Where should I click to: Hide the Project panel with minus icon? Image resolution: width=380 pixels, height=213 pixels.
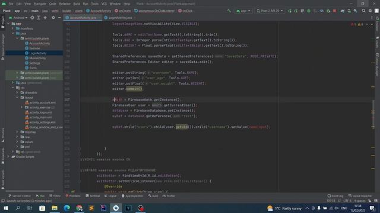click(59, 18)
